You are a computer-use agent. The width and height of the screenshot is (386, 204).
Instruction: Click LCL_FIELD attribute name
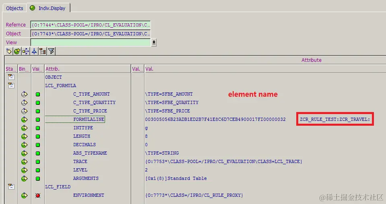pos(58,187)
